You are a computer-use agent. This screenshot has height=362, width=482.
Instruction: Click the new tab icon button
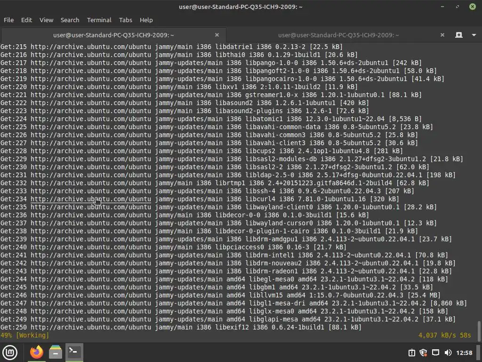click(458, 35)
